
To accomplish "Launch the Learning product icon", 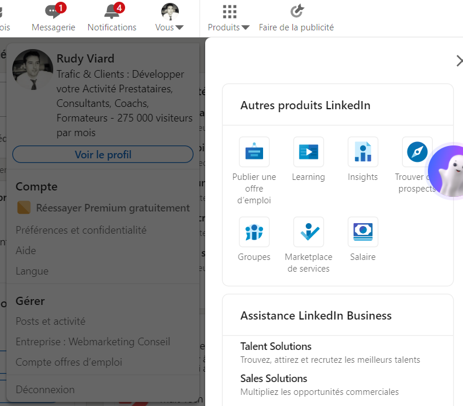I will (309, 152).
